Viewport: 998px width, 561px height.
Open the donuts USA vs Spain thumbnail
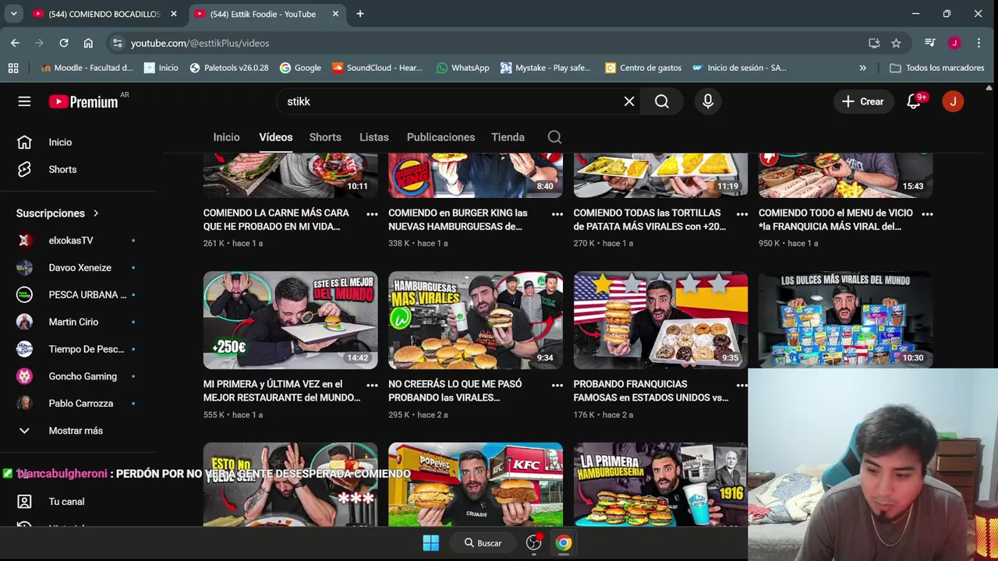coord(660,320)
